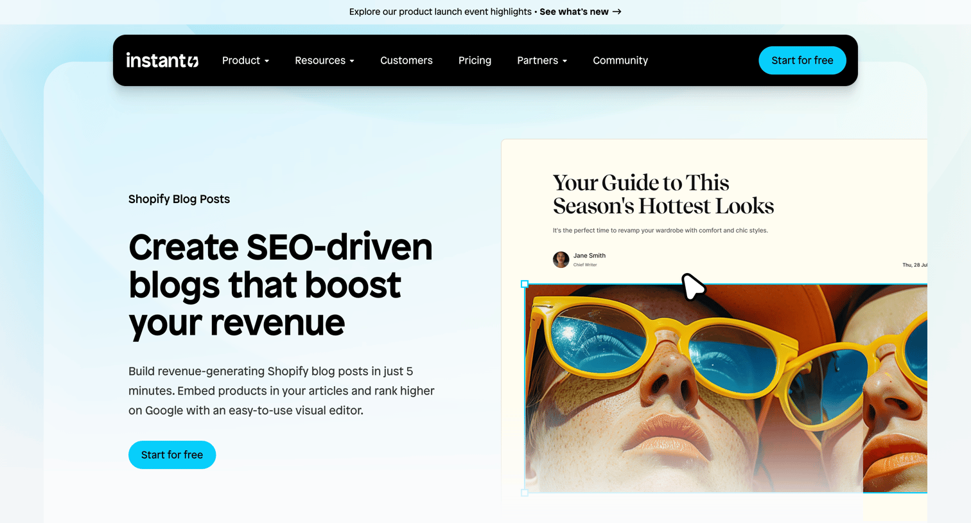
Task: Click Jane Smith's avatar photo
Action: pyautogui.click(x=561, y=260)
